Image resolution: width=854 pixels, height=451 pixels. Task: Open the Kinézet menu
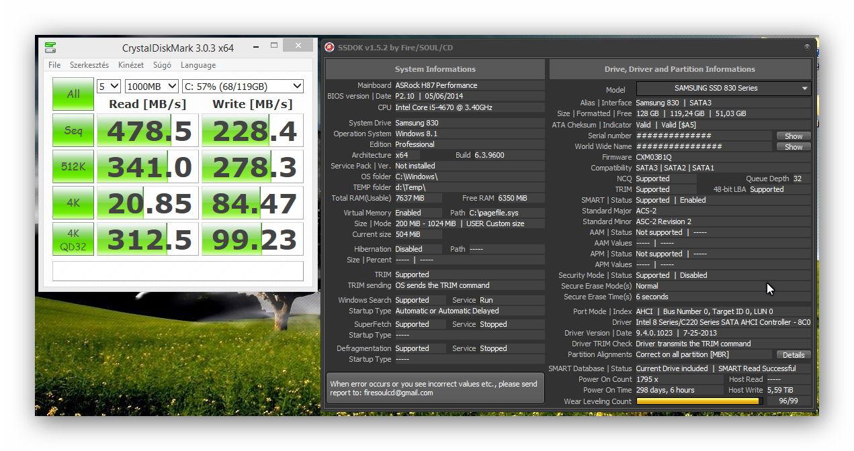[131, 65]
